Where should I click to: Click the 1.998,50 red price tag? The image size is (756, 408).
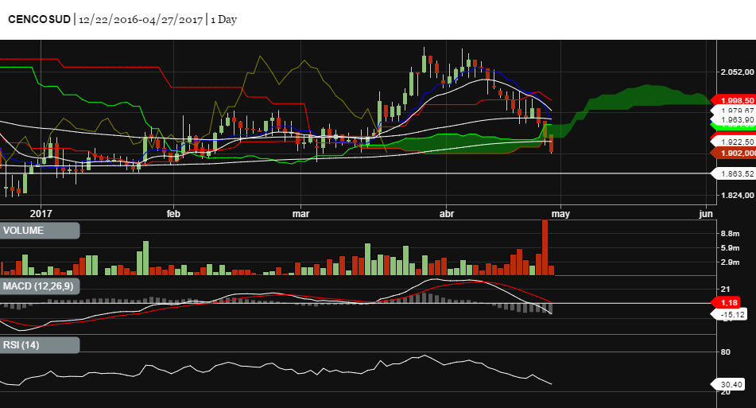pos(733,100)
